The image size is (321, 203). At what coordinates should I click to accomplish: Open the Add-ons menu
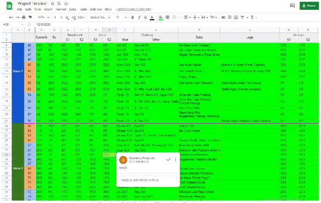click(x=96, y=9)
